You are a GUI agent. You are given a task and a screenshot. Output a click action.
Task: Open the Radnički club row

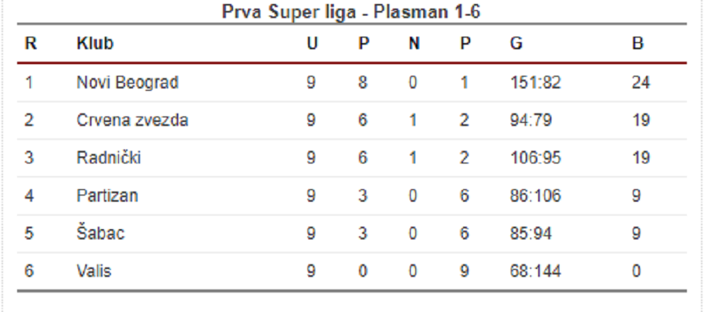click(351, 158)
